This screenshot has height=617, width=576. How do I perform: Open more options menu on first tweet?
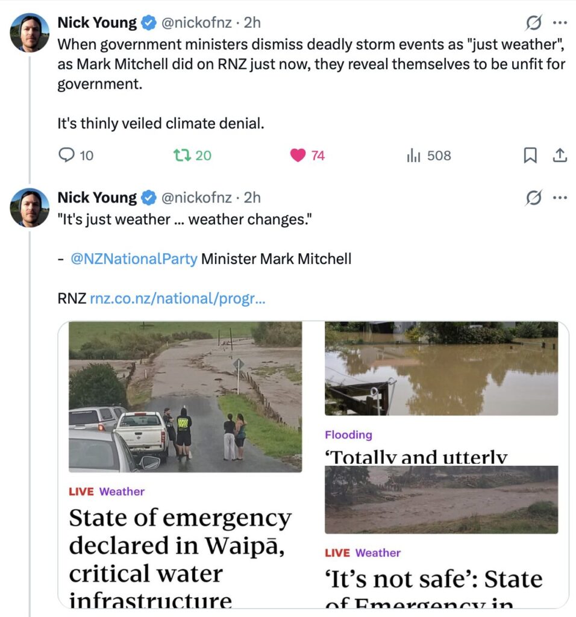click(x=560, y=23)
